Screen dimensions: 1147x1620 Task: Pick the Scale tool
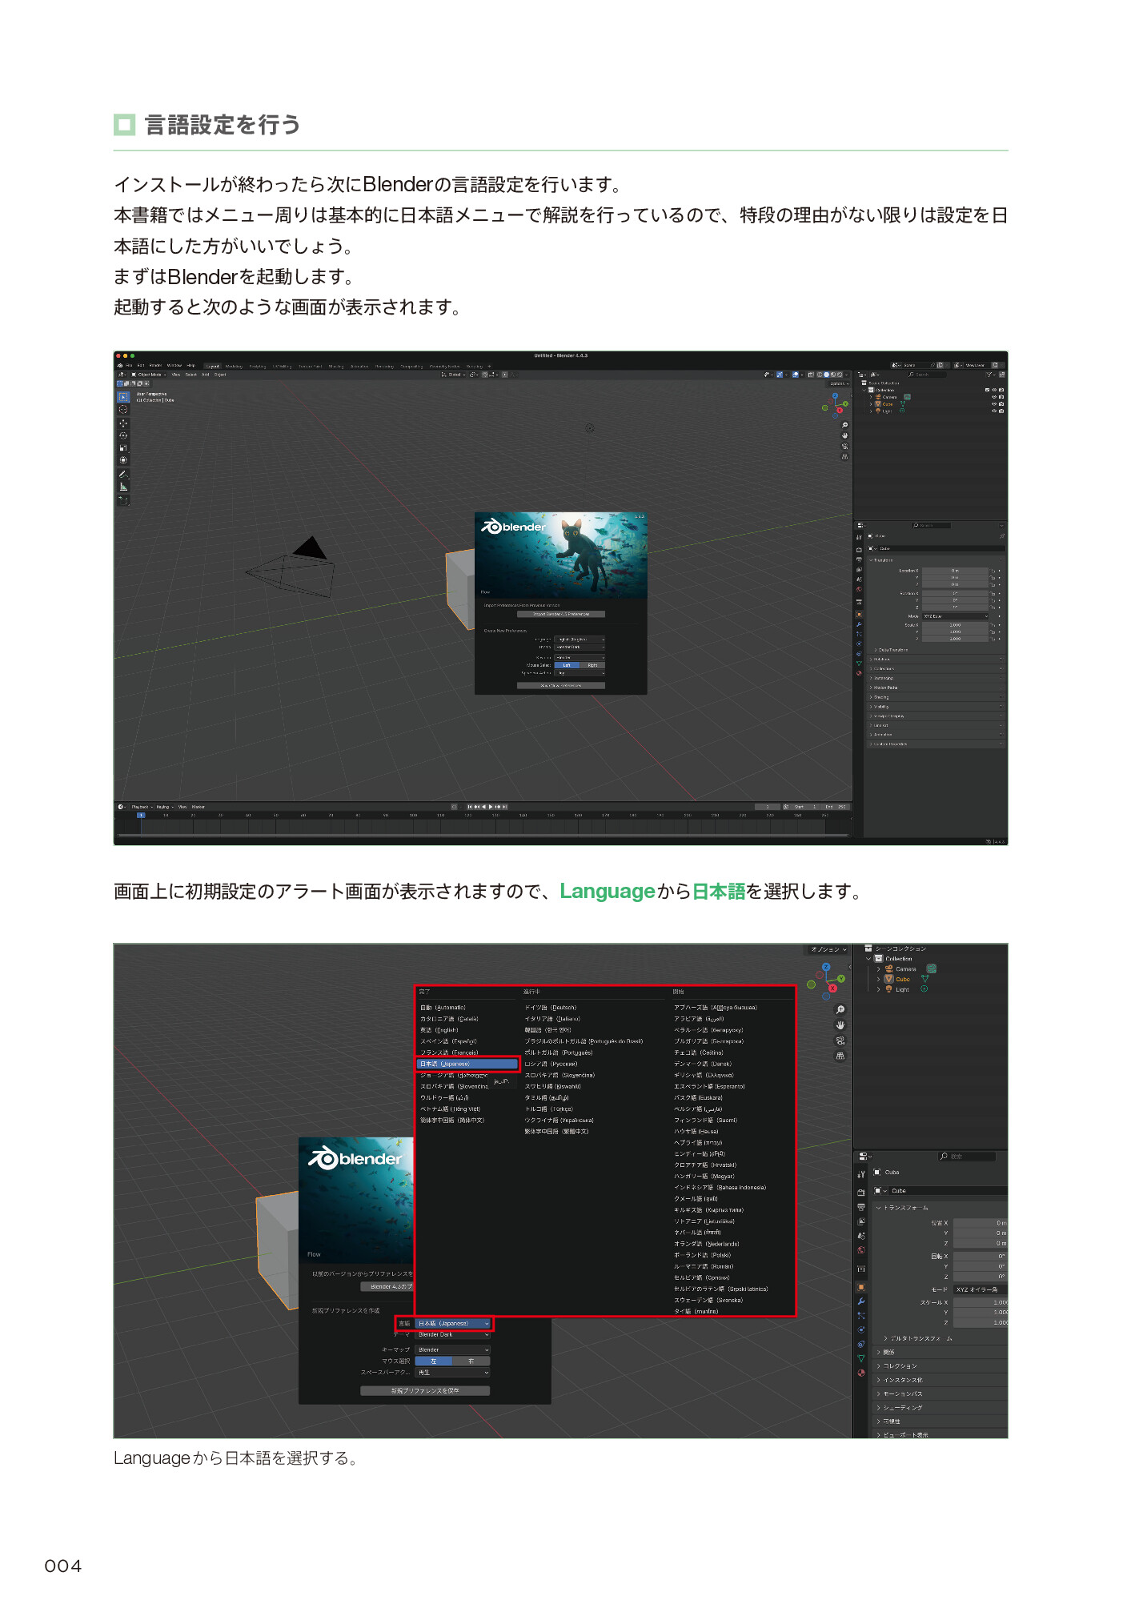coord(123,447)
